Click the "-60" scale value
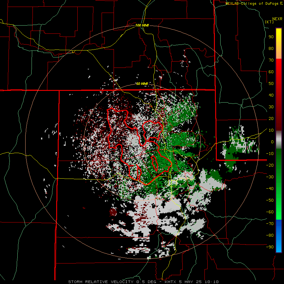Screen dimensions: 284x284 (270, 212)
